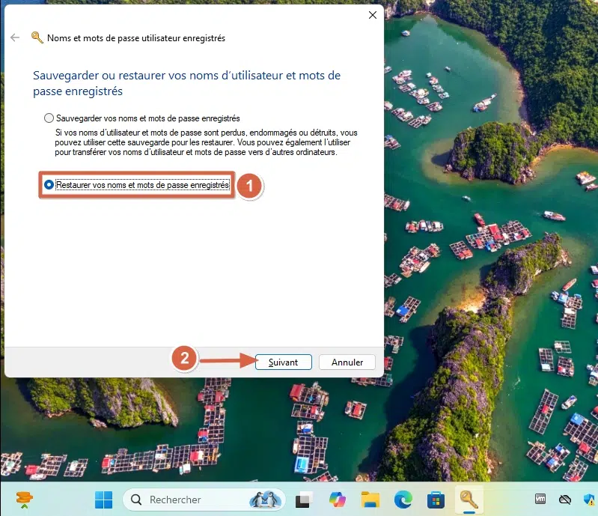The width and height of the screenshot is (598, 516).
Task: Click the key icon in dialog title
Action: point(37,37)
